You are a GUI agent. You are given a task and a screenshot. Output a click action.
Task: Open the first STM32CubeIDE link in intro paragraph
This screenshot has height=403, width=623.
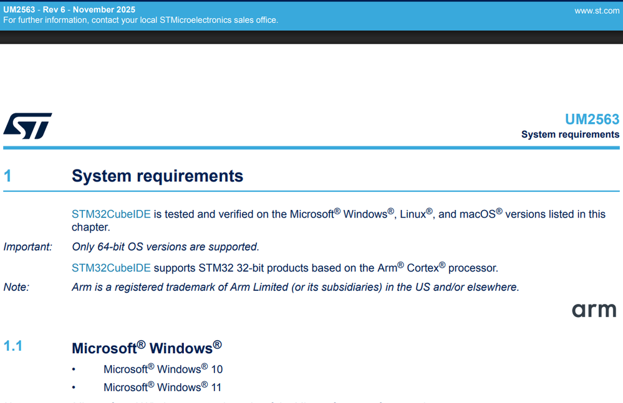(x=111, y=214)
